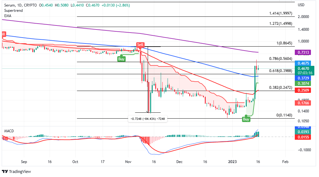Image resolution: width=319 pixels, height=177 pixels.
Task: Click the red Sell signal marker near November
Action: pos(140,45)
